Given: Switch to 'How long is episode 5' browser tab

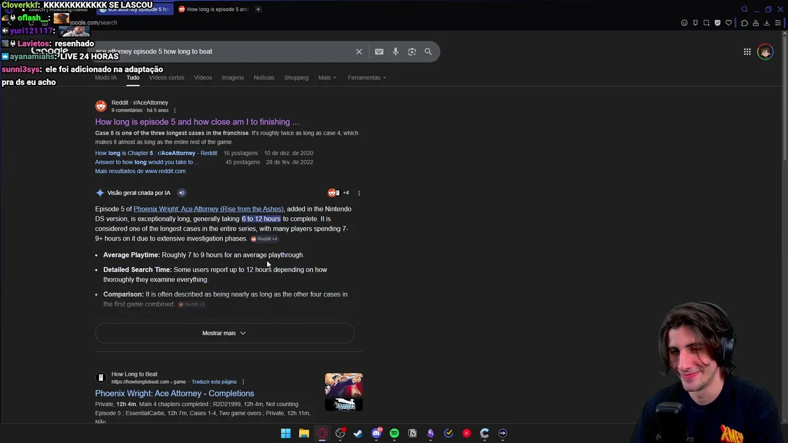Looking at the screenshot, I should (x=213, y=9).
